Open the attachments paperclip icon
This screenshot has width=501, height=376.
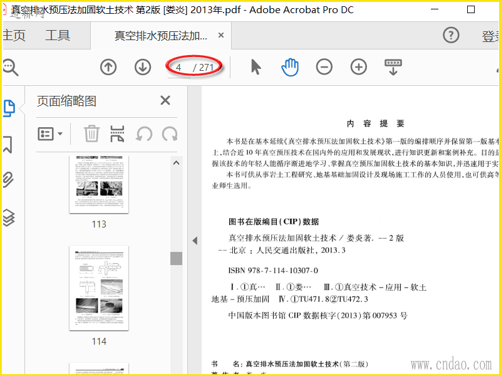pyautogui.click(x=8, y=179)
